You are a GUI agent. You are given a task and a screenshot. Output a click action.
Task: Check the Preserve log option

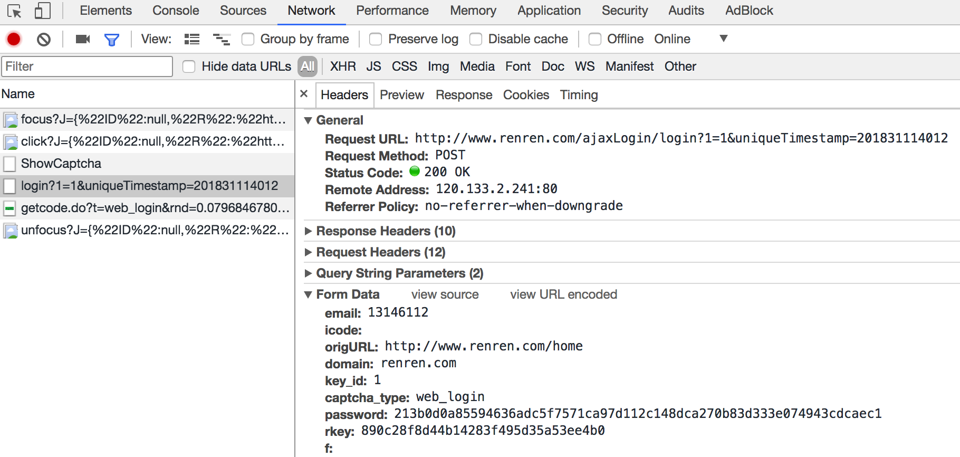click(x=376, y=39)
